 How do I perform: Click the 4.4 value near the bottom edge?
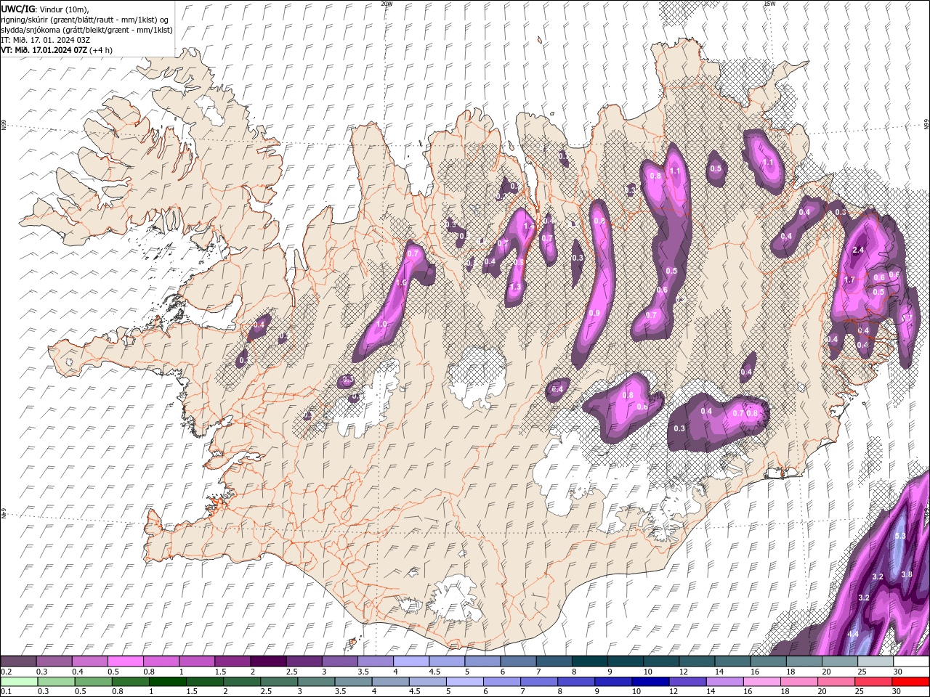point(854,634)
